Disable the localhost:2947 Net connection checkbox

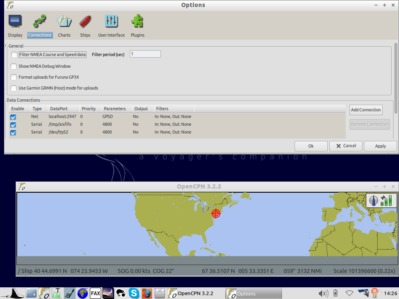pos(13,117)
